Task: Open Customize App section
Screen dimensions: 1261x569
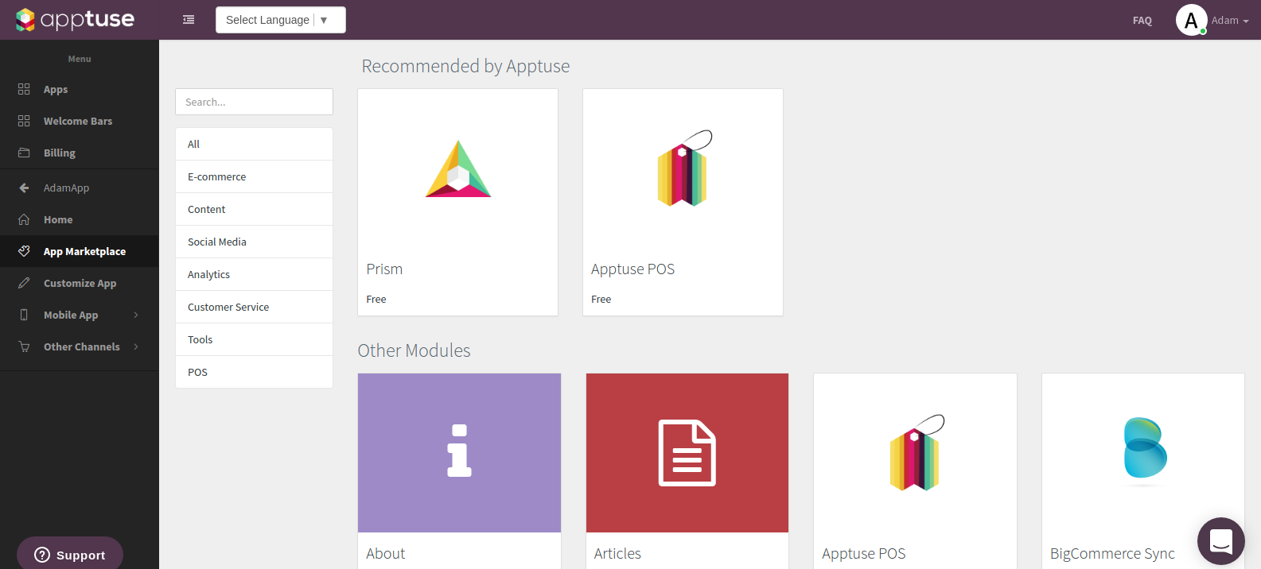Action: click(80, 283)
